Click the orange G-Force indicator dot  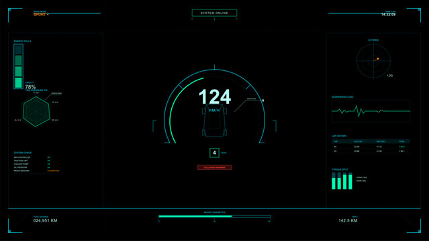[378, 59]
